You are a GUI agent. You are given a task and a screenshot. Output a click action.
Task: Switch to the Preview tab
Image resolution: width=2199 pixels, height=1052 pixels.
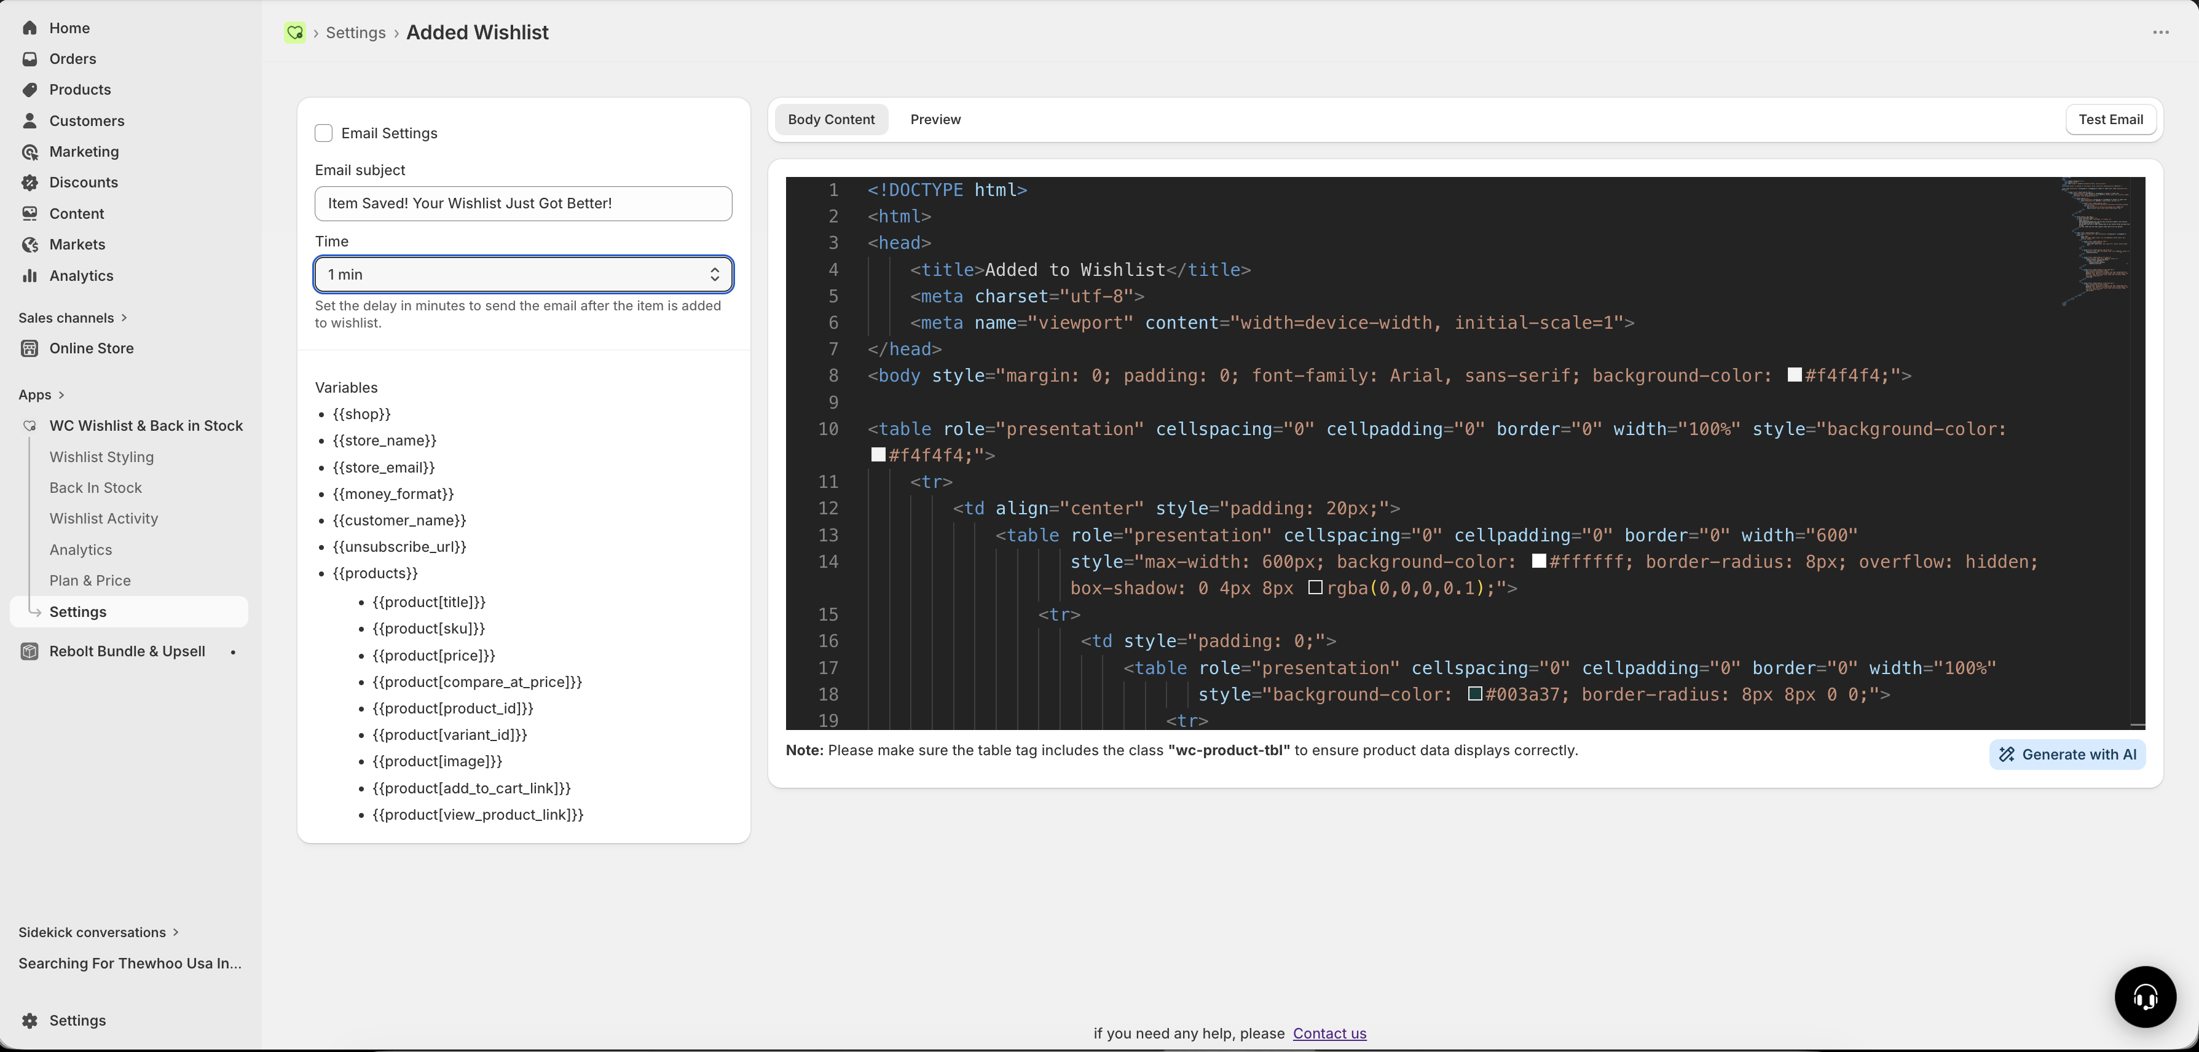click(935, 119)
